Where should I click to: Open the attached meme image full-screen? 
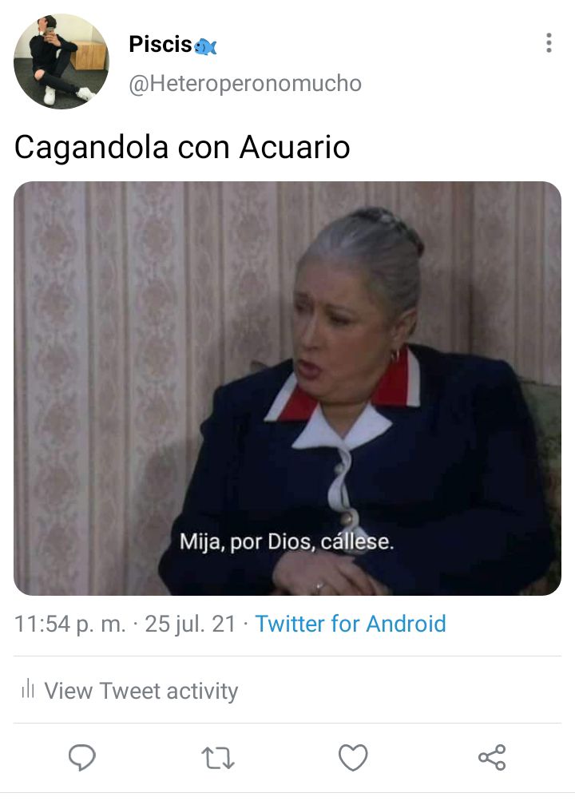coord(287,388)
